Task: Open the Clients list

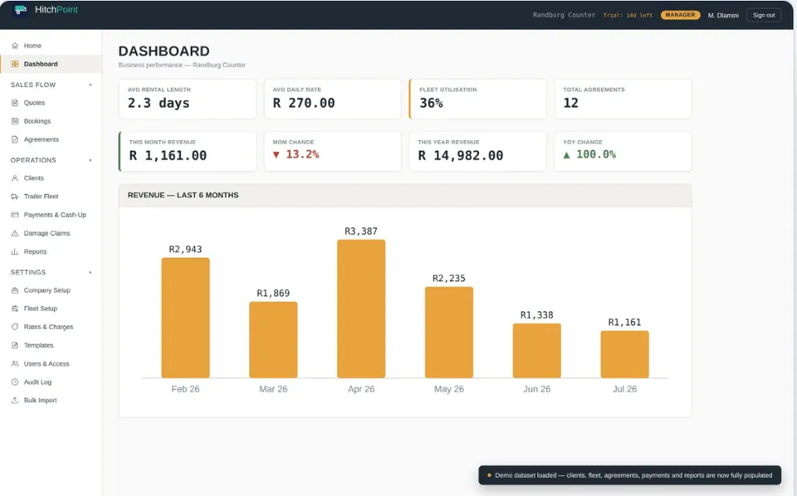Action: coord(51,178)
